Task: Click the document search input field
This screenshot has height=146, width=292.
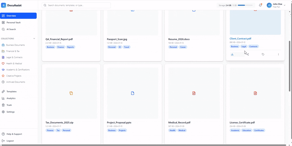Action: tap(78, 5)
